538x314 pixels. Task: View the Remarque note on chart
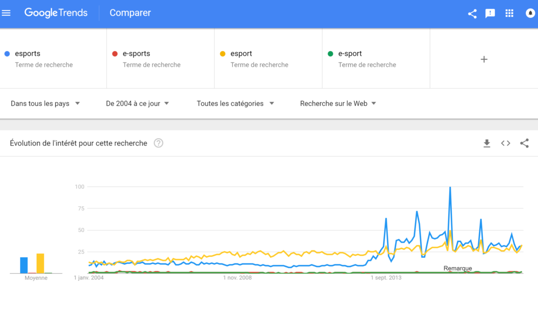pyautogui.click(x=458, y=268)
